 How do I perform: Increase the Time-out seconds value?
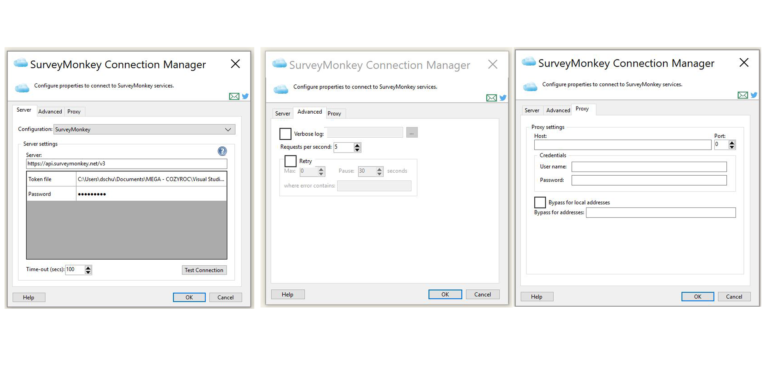[88, 267]
